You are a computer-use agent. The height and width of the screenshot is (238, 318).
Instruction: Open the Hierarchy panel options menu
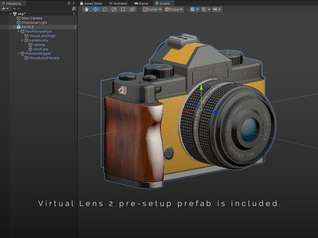tap(74, 3)
